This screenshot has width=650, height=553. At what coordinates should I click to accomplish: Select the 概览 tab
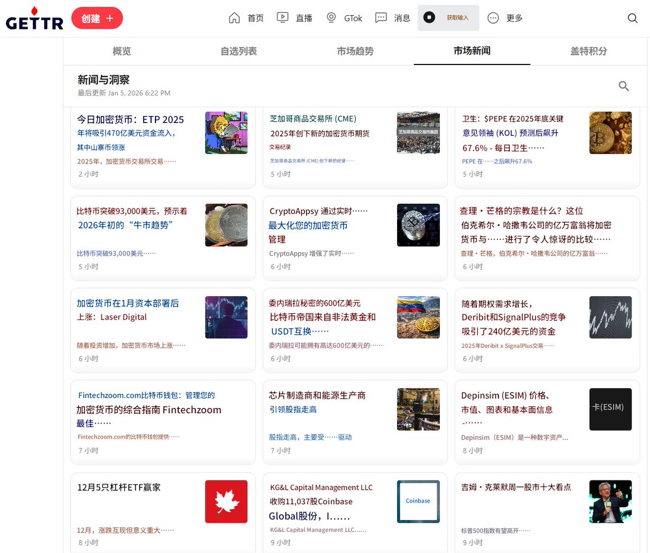coord(122,51)
